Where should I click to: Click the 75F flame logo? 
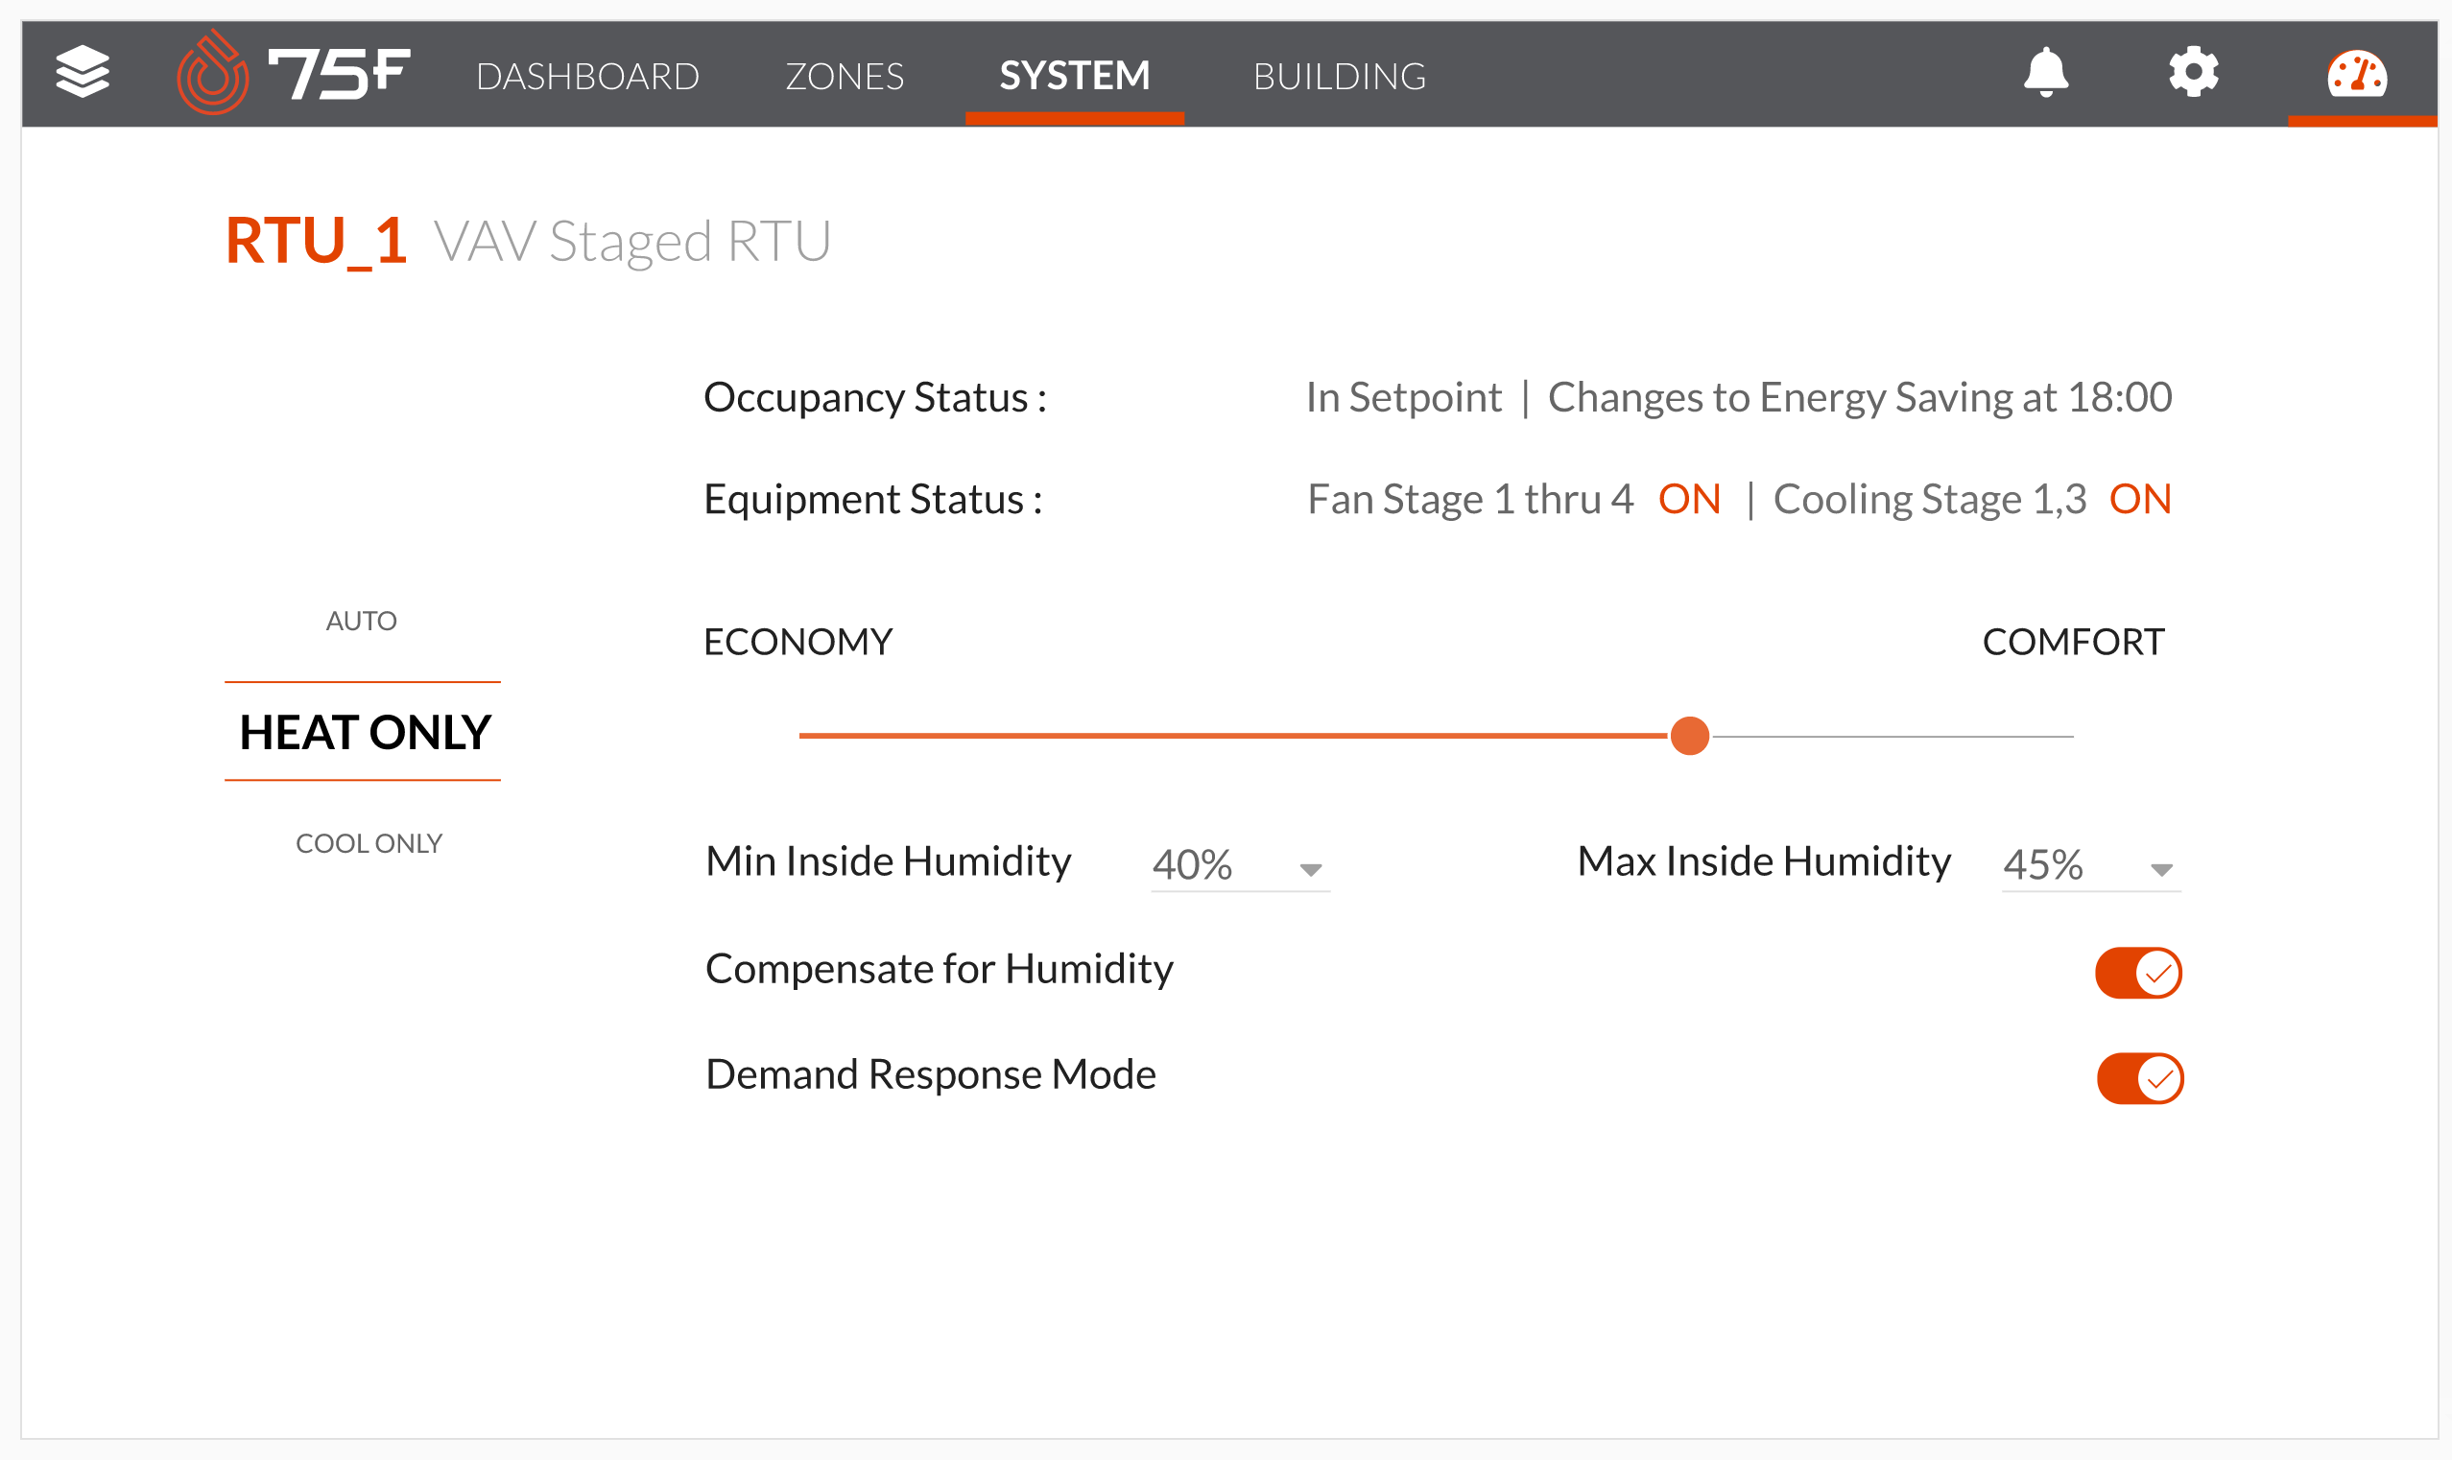(212, 72)
